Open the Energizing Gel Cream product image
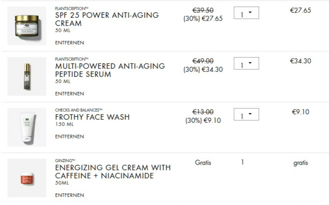 (x=27, y=178)
